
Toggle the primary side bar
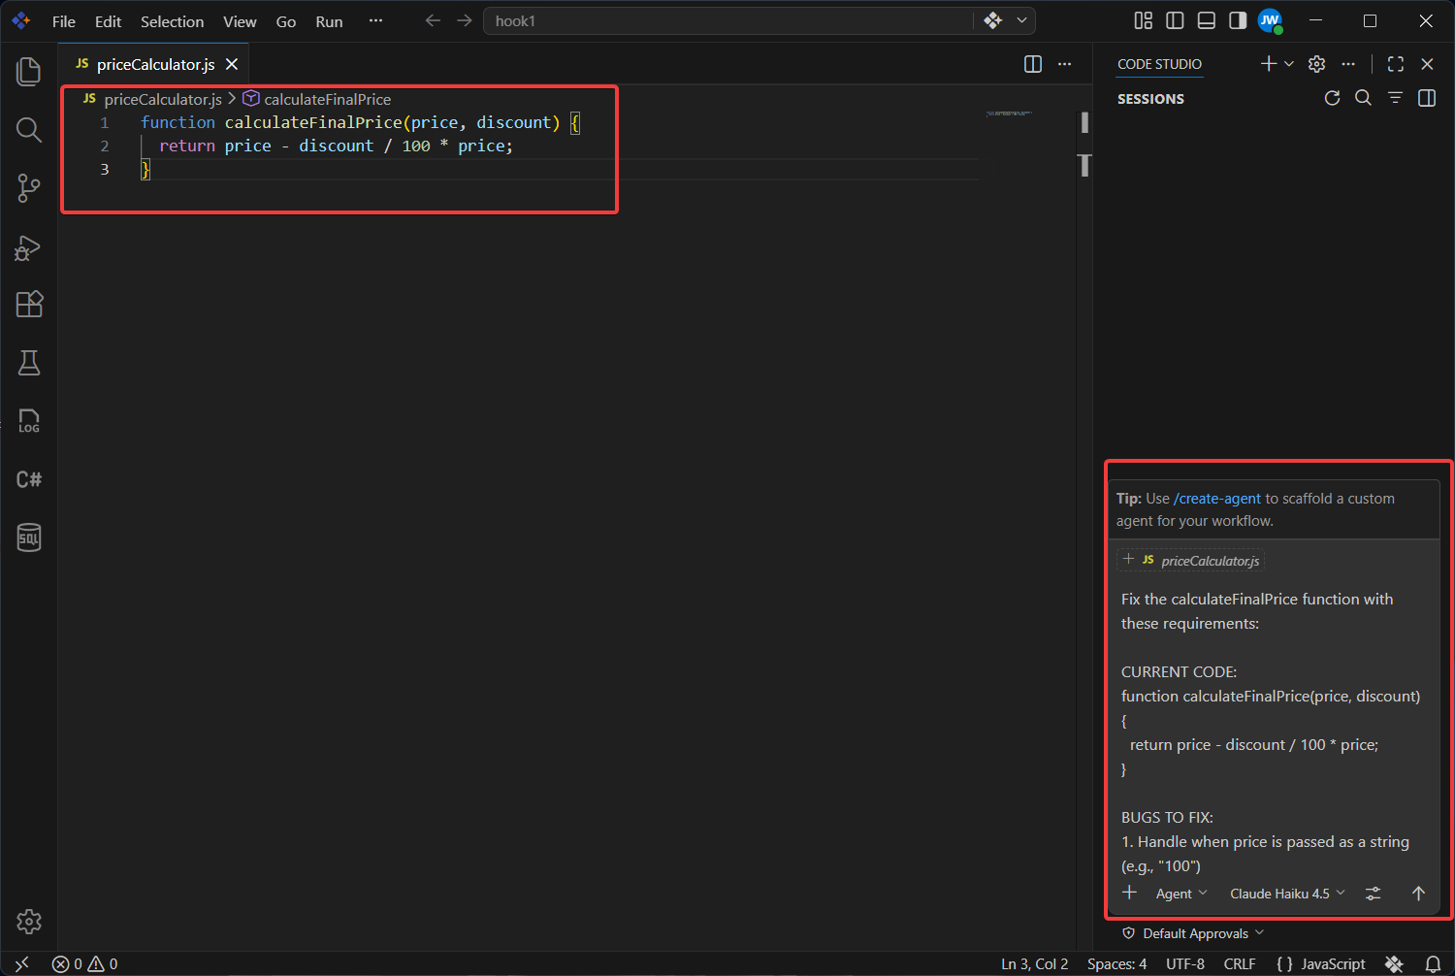(1175, 20)
